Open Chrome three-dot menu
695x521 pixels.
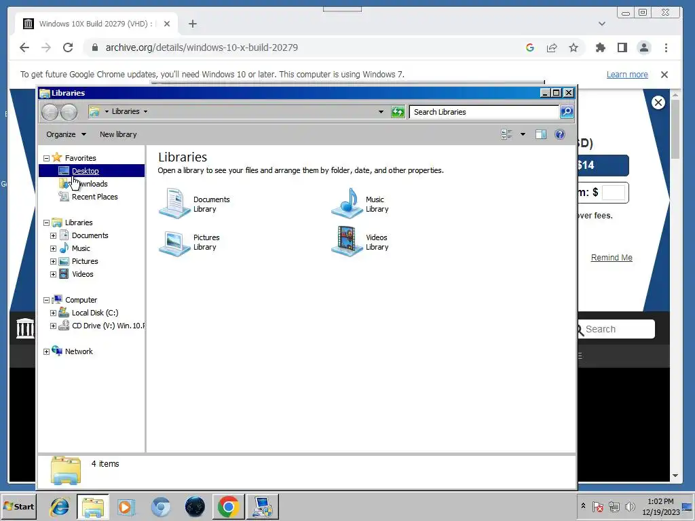tap(666, 47)
